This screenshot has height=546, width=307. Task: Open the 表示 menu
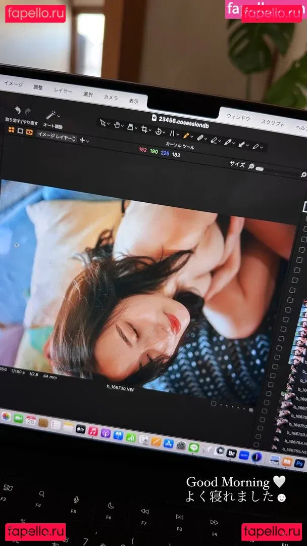[x=134, y=101]
